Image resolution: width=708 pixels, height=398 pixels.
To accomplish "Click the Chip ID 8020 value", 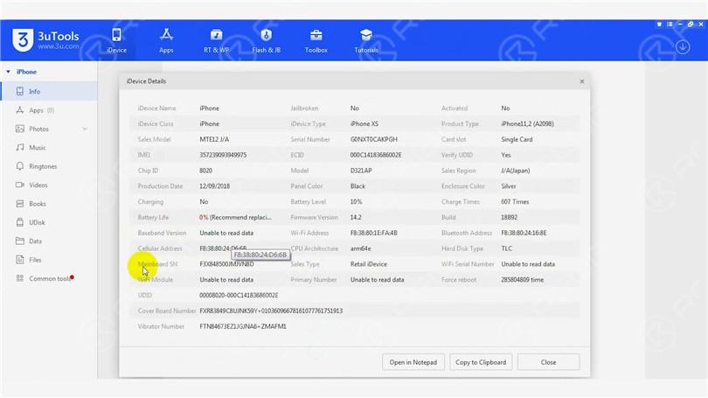I will tap(206, 171).
